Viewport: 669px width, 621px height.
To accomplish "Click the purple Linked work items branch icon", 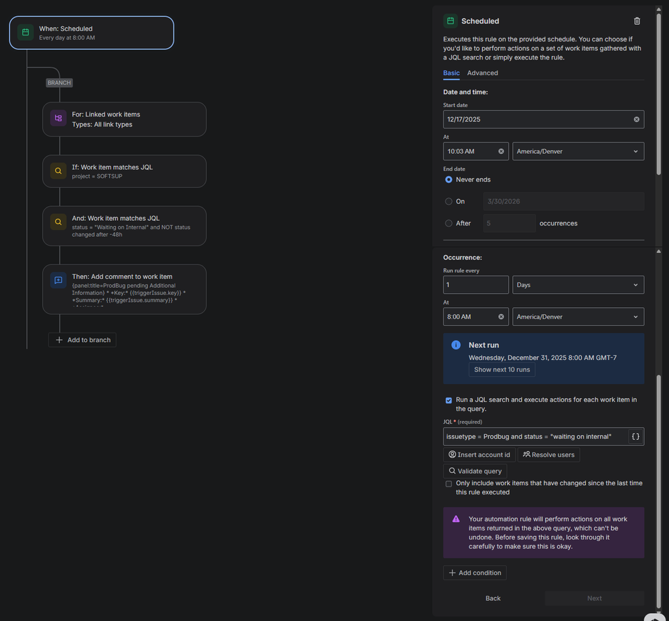I will click(x=58, y=118).
